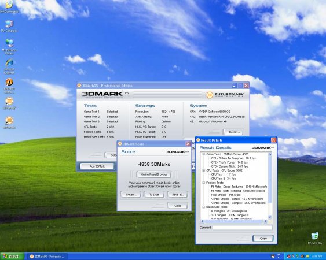Click the volume speaker tray icon

tap(302, 257)
